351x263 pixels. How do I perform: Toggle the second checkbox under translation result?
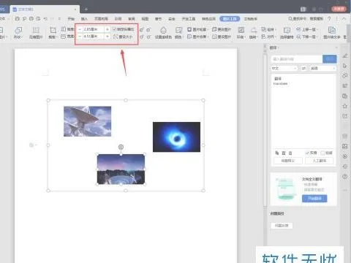coord(322,153)
